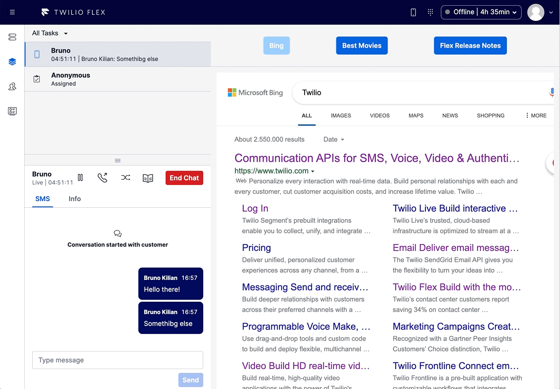Click the mobile device icon in the top bar
The width and height of the screenshot is (560, 389).
(x=413, y=12)
